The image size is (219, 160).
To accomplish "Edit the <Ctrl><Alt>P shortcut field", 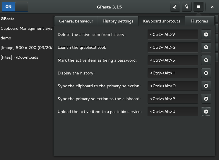I will tap(173, 99).
